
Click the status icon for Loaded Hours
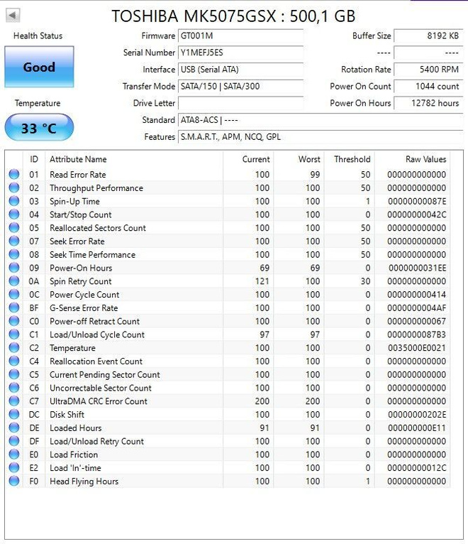[14, 428]
